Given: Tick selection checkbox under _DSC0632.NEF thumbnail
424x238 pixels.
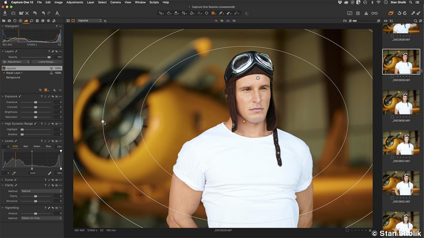Looking at the screenshot, I should click(x=392, y=198).
